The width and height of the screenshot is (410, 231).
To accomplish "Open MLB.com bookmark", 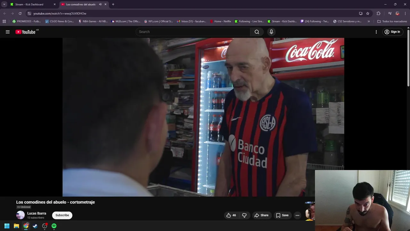I will [126, 21].
